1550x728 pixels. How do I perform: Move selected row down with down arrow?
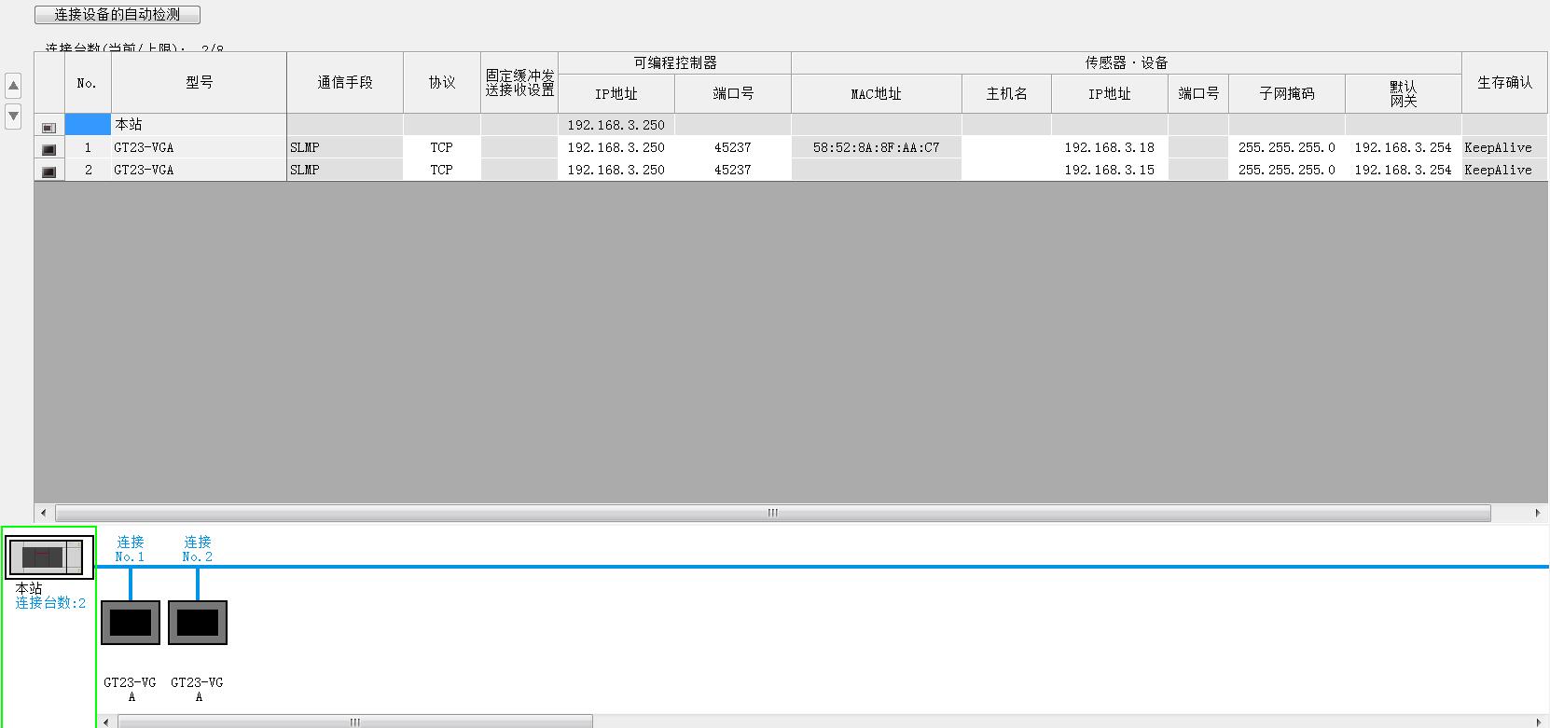[13, 117]
